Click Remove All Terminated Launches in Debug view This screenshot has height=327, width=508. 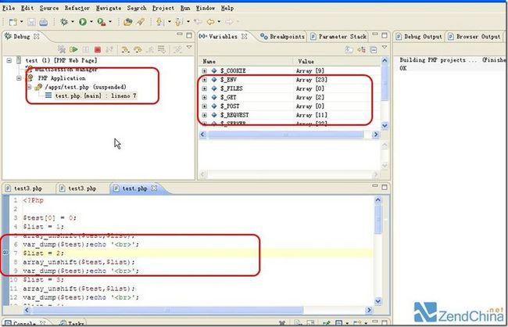tap(62, 49)
